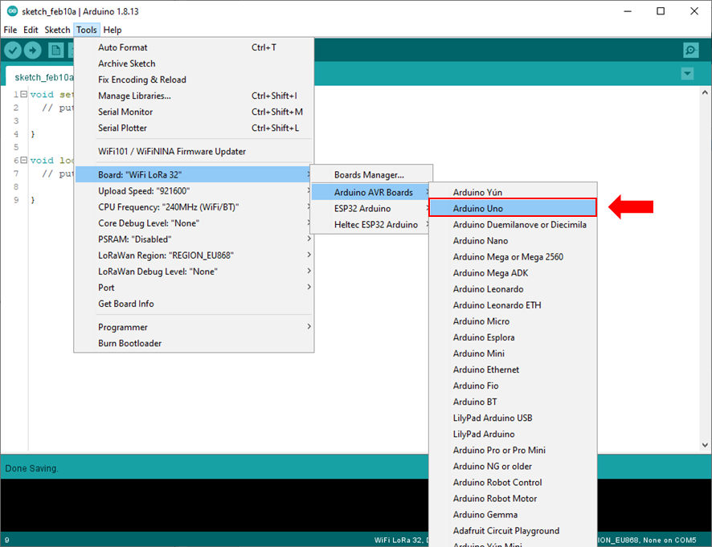The height and width of the screenshot is (547, 712).
Task: Launch the Serial Monitor menu entry
Action: click(194, 112)
